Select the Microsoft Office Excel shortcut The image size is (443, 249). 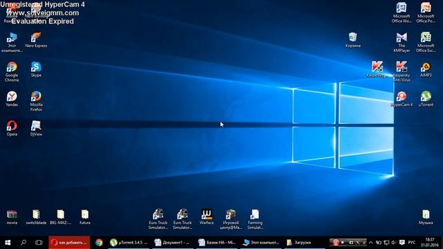tap(426, 42)
